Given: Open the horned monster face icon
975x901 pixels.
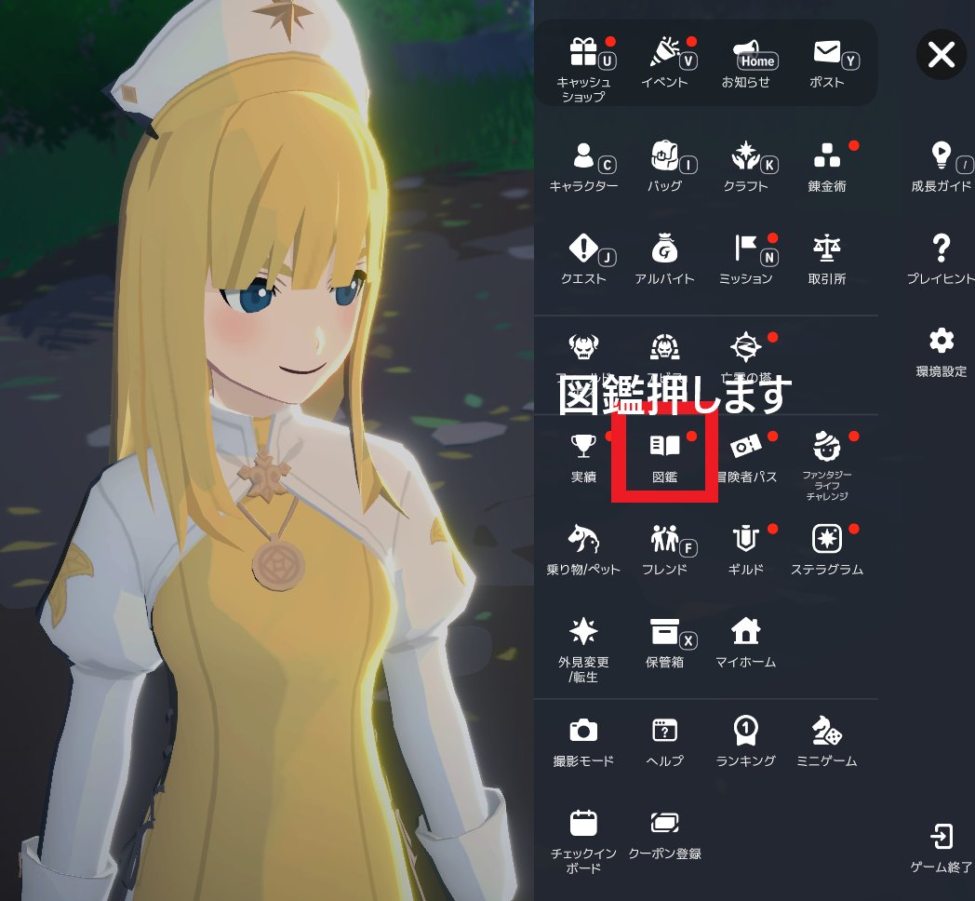Looking at the screenshot, I should 583,347.
